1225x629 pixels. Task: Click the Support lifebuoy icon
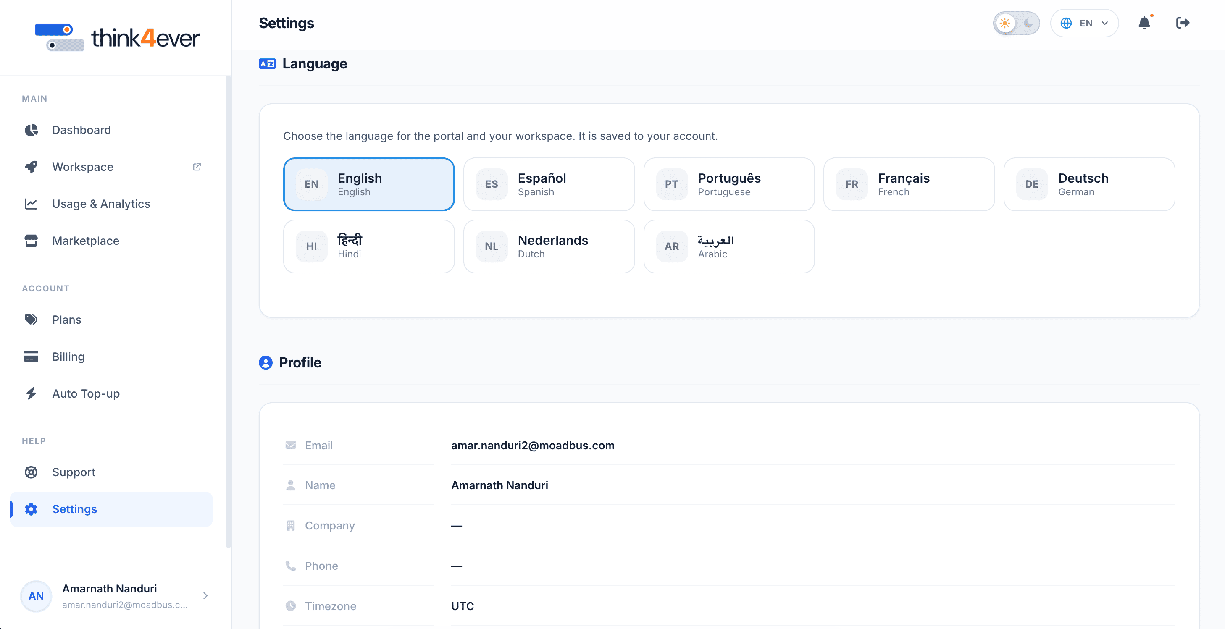[32, 472]
